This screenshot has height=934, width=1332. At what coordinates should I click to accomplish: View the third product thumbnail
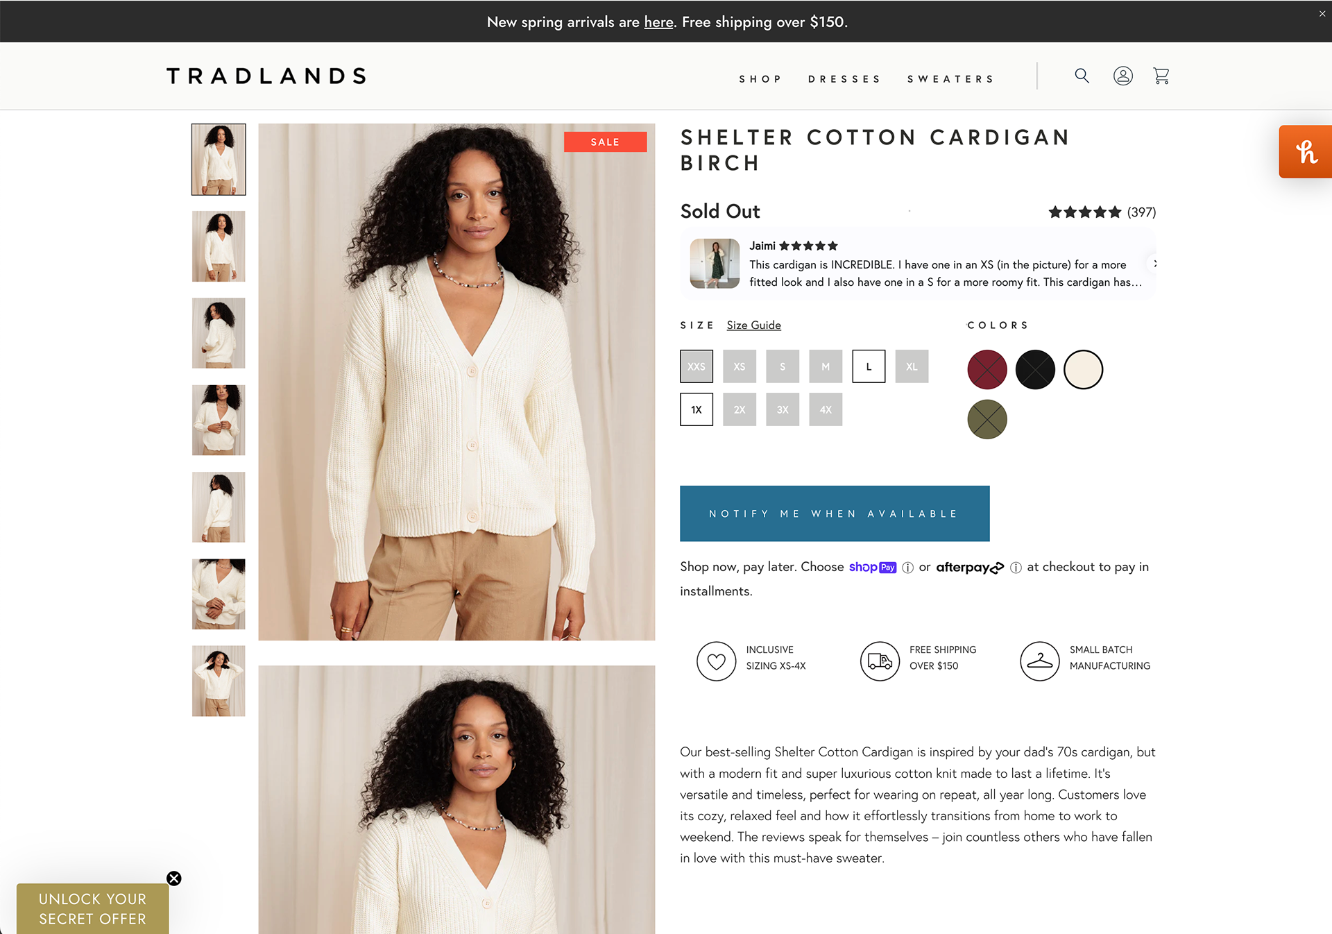tap(219, 333)
